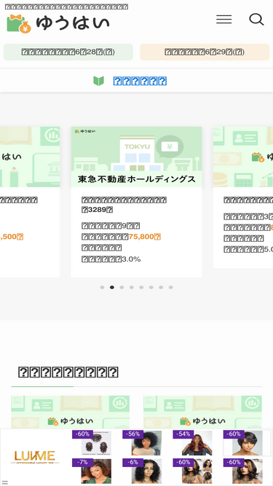Open the hamburger menu
This screenshot has height=486, width=273.
click(x=223, y=19)
